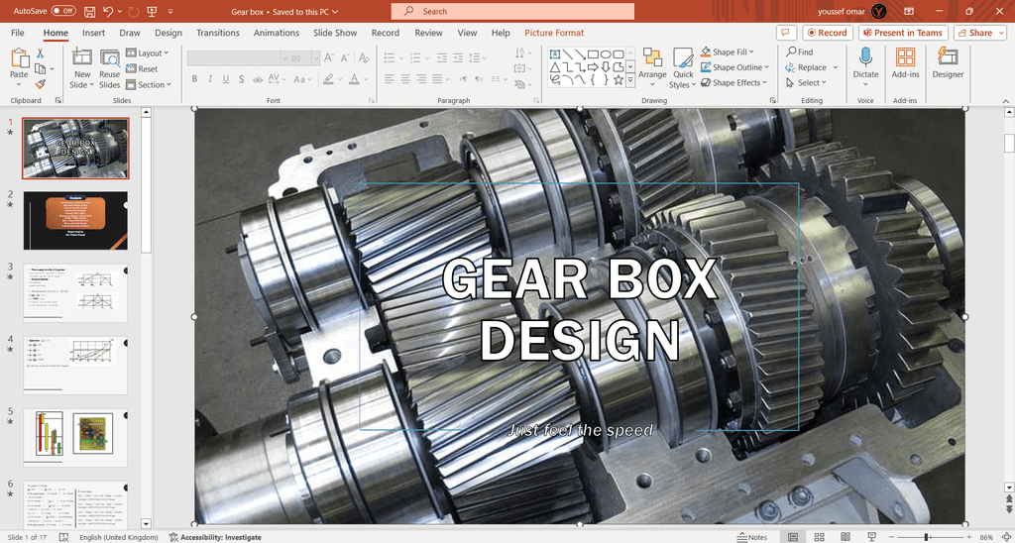
Task: Fit slide to current window icon
Action: pos(1005,537)
